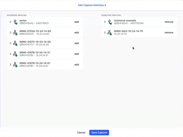Click the (BRD4187B) - 10.24.14.61 detail

[34, 66]
